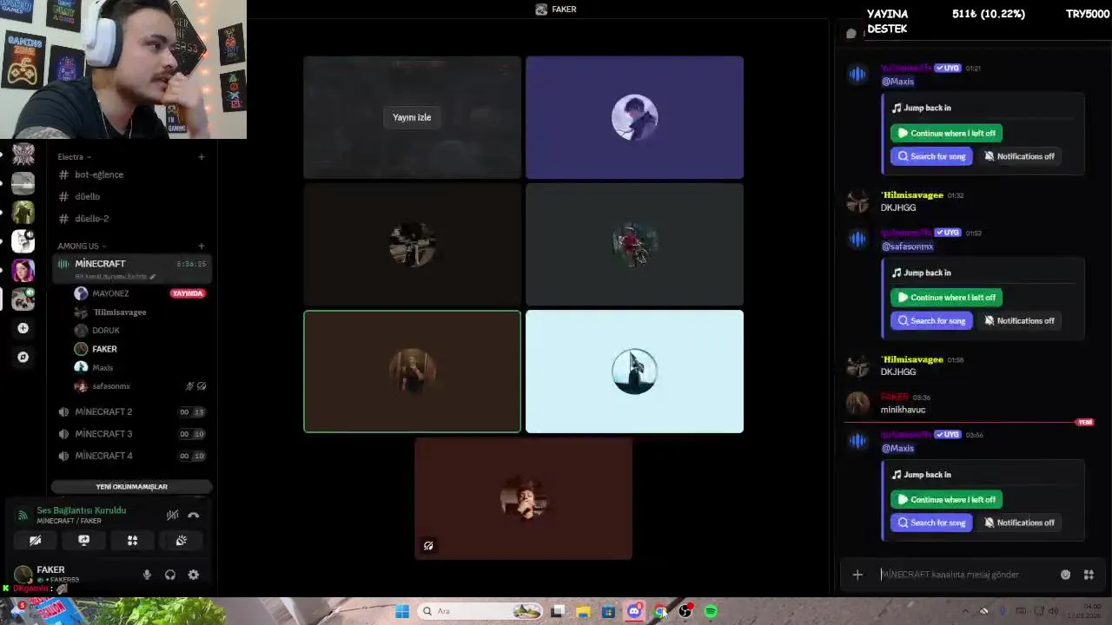The width and height of the screenshot is (1112, 625).
Task: Collapse the AMONG US channel category
Action: (83, 247)
